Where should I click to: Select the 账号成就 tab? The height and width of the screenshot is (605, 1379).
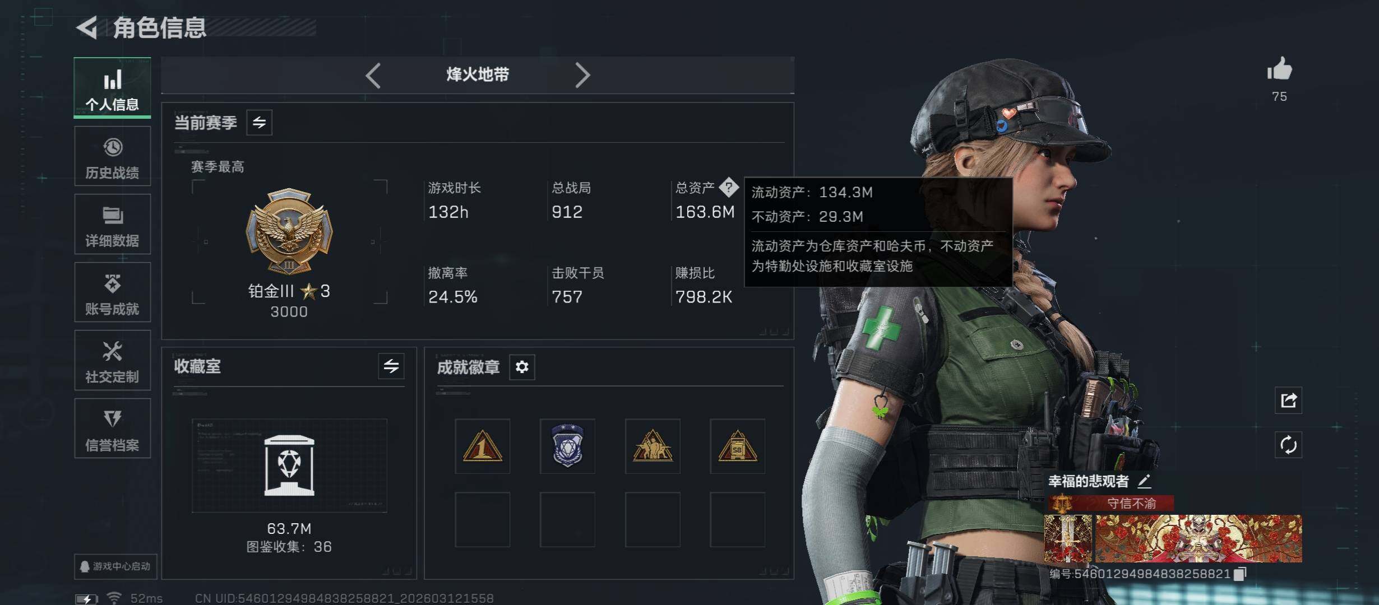[113, 292]
